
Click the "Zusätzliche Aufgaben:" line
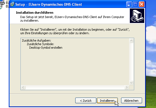pos(37,40)
